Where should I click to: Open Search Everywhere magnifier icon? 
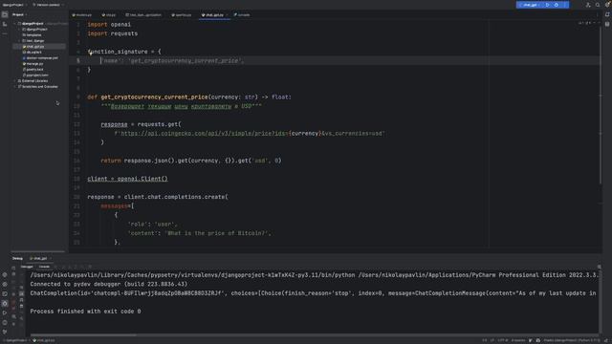[x=598, y=5]
